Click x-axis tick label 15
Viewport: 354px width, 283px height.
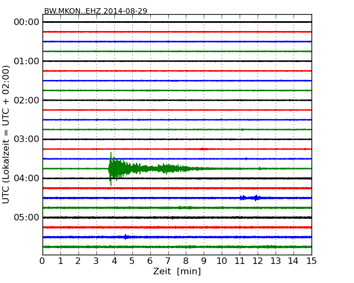(312, 261)
